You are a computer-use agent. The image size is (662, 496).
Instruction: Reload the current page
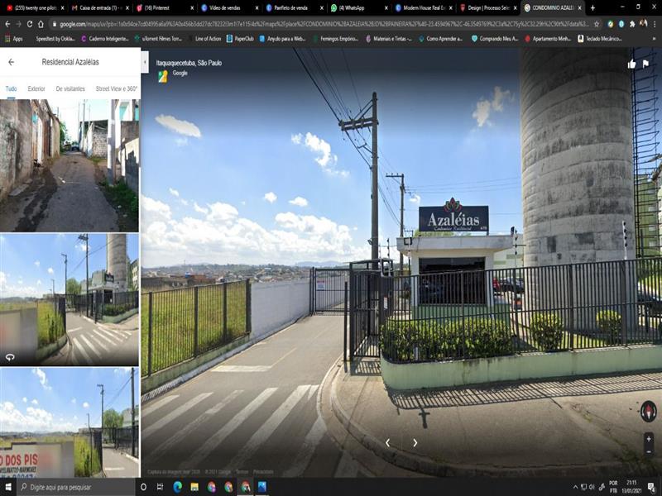click(30, 24)
